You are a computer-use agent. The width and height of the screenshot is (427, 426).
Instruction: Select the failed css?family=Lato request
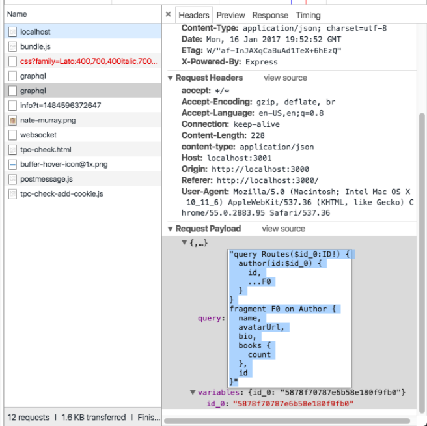(83, 61)
